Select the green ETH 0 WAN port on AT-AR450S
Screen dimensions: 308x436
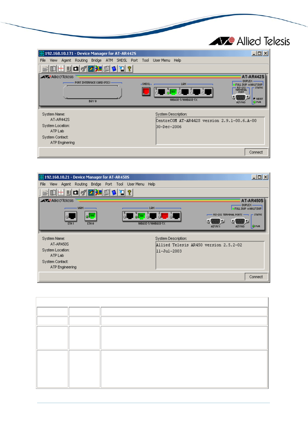click(x=91, y=216)
